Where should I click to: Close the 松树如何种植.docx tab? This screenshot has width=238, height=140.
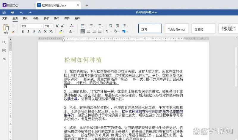tap(78, 5)
